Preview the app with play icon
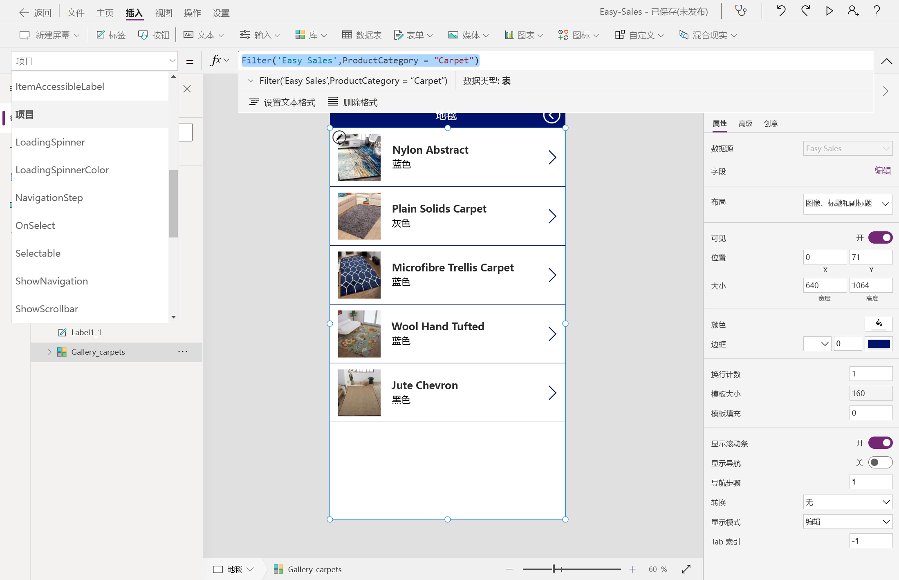Screen dimensions: 899x580 [x=830, y=11]
